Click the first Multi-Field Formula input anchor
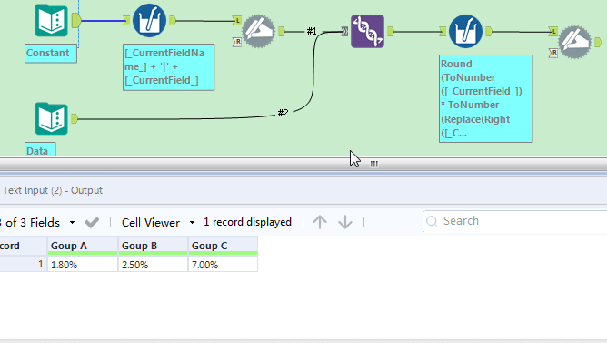Viewport: 607px width, 343px height. (126, 21)
